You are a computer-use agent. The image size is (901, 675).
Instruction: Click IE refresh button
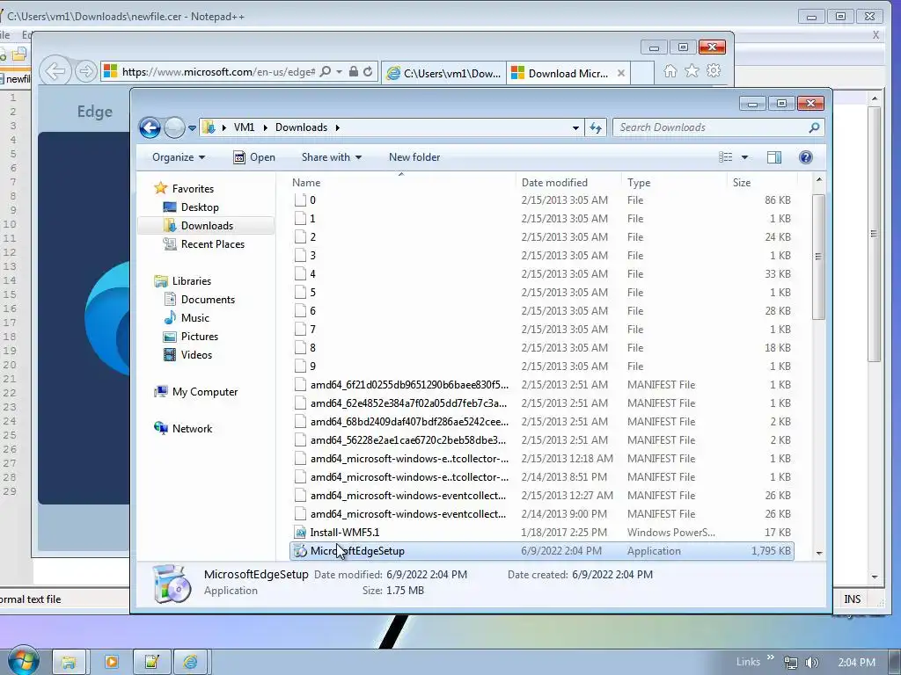368,71
